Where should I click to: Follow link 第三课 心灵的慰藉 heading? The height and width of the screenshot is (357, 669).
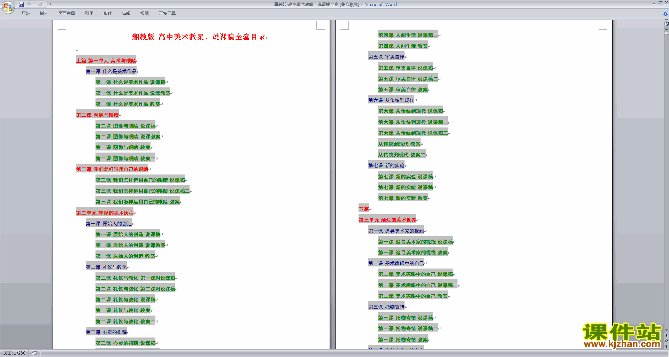coord(106,332)
